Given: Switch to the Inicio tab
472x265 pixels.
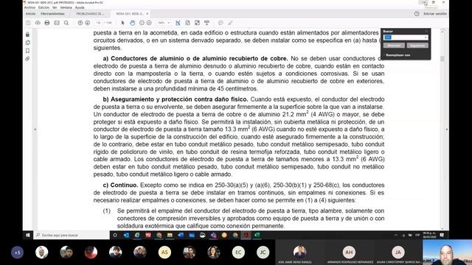Looking at the screenshot, I should 30,14.
